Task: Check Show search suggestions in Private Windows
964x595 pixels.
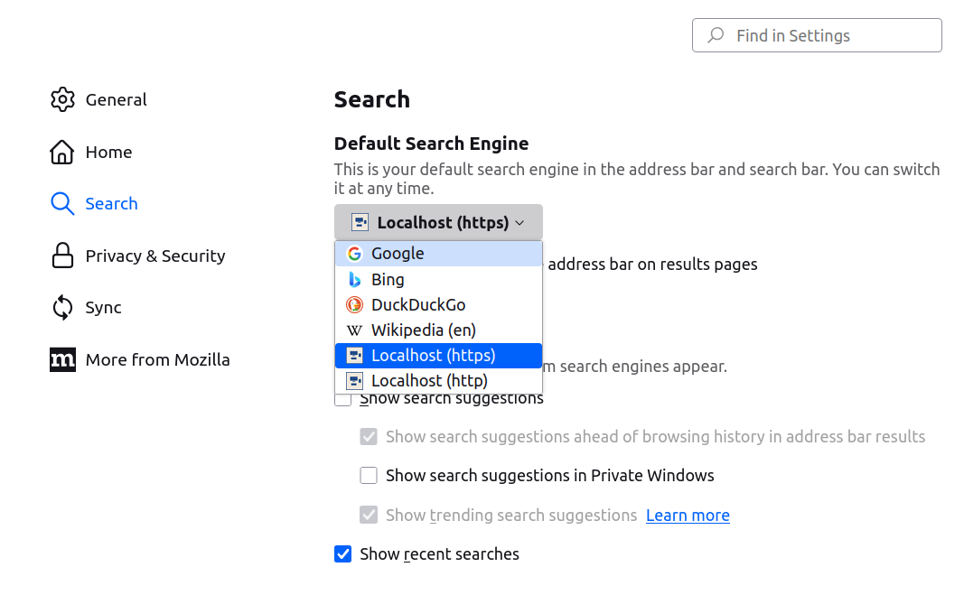Action: 369,475
